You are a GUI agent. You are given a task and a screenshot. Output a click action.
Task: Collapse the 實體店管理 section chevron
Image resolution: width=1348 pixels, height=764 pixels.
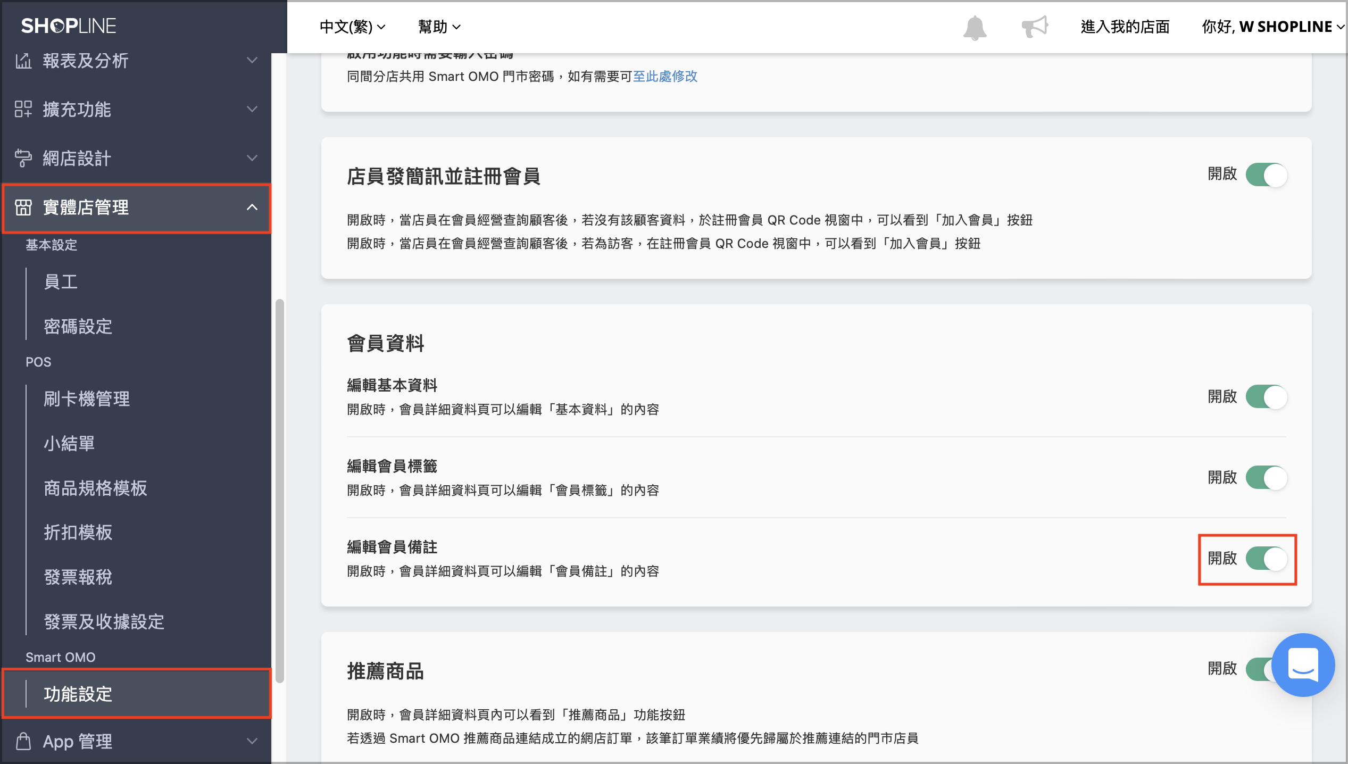[252, 207]
